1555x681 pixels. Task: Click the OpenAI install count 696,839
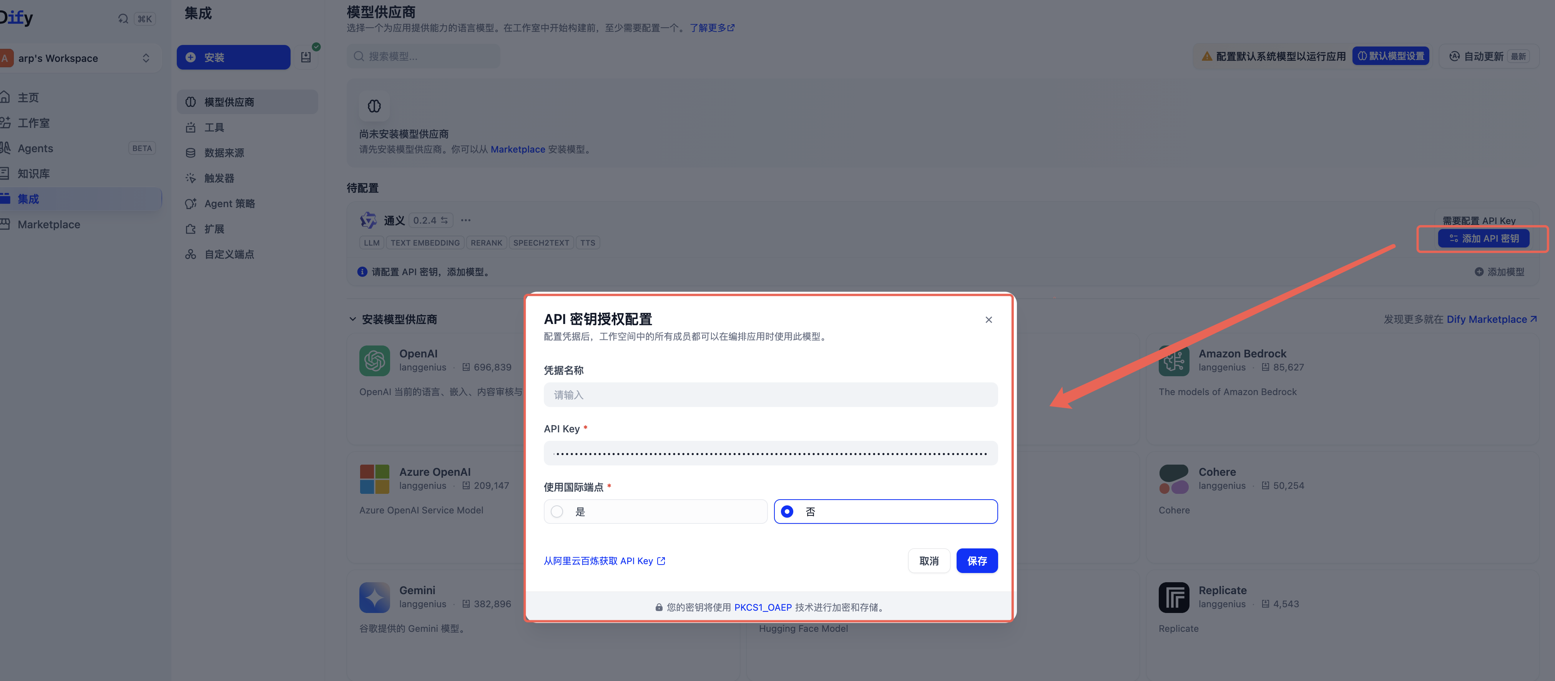pyautogui.click(x=487, y=367)
